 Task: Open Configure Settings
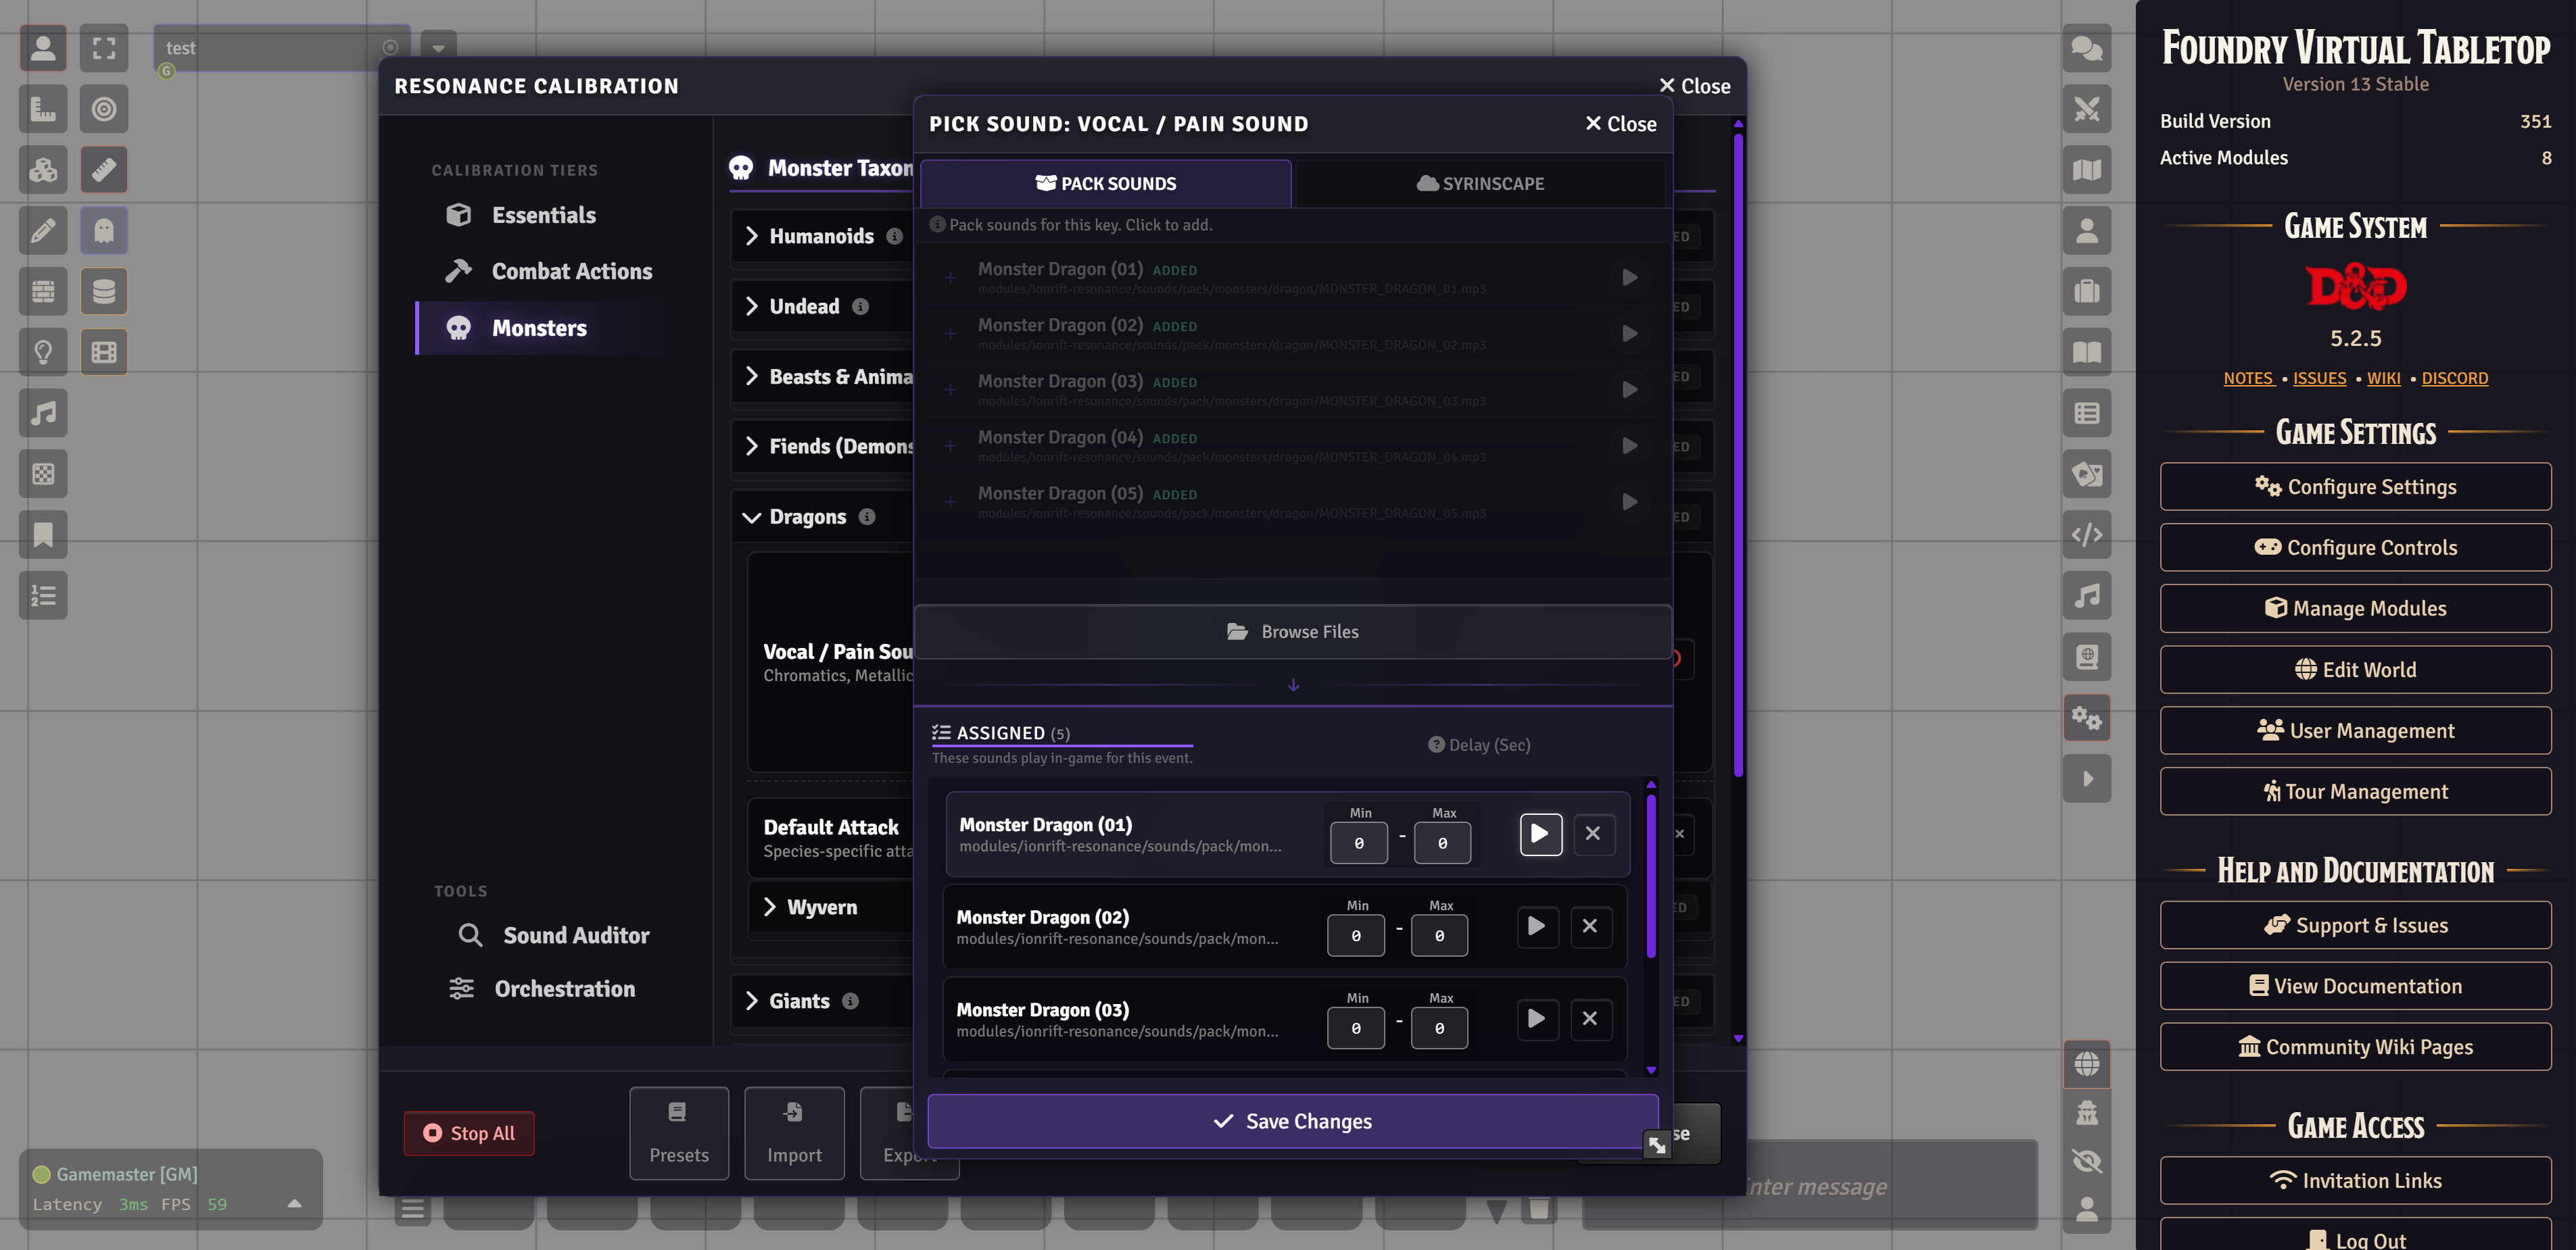click(2355, 488)
